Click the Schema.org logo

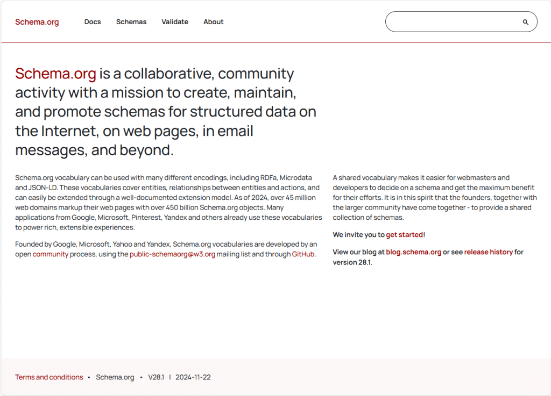point(37,22)
